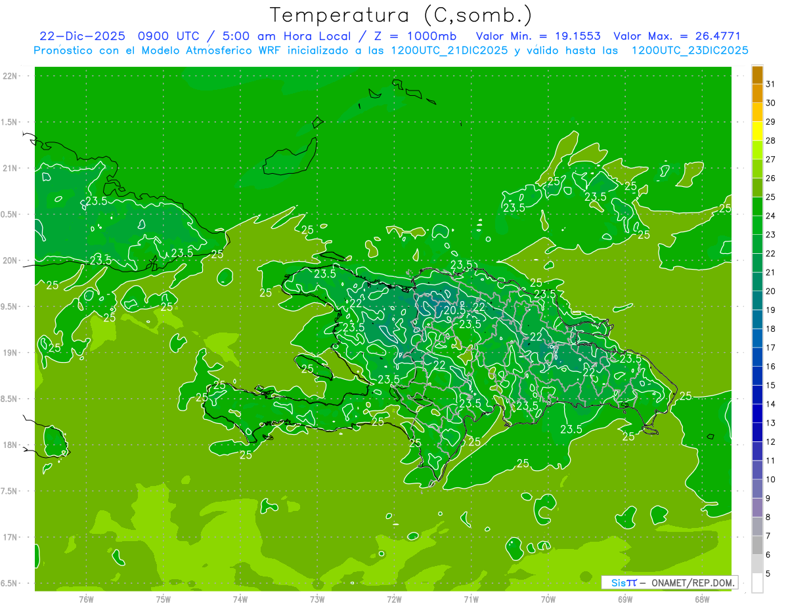
Task: Click the '1200UTC_21DIC2025' initialization time text
Action: pyautogui.click(x=449, y=51)
